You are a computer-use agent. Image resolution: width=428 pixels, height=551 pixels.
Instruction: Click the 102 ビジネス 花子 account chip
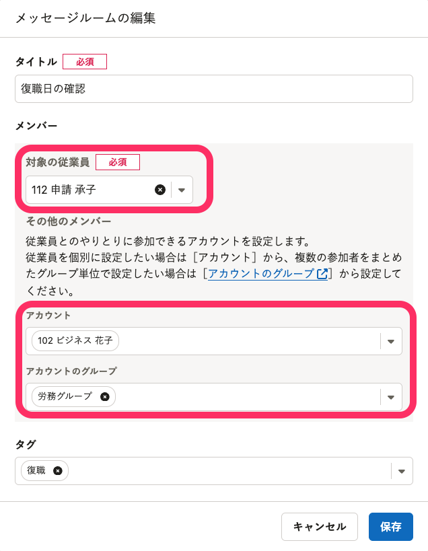click(x=75, y=341)
